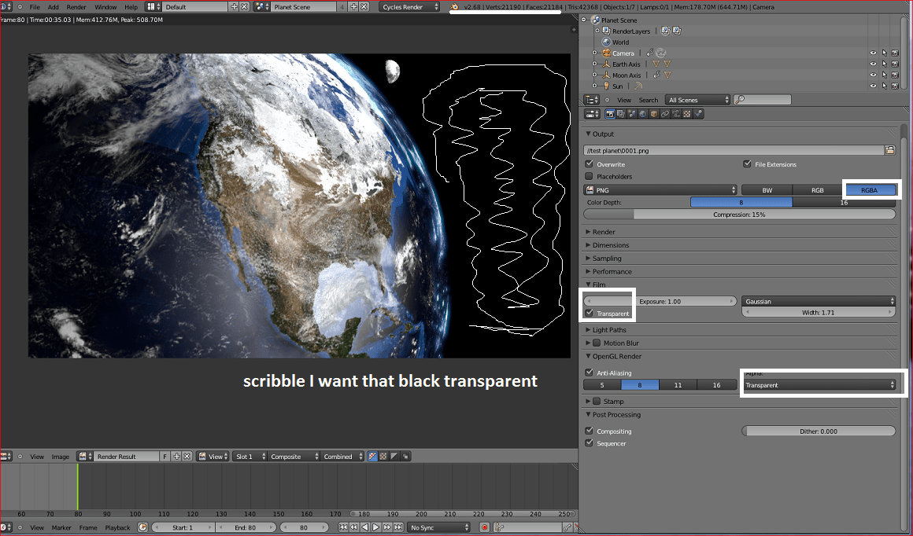Click the Compression 15% slider
The width and height of the screenshot is (913, 536).
tap(738, 215)
